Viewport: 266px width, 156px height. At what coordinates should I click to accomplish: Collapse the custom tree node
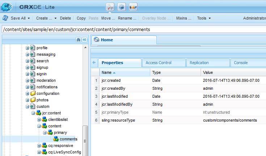[x=27, y=107]
